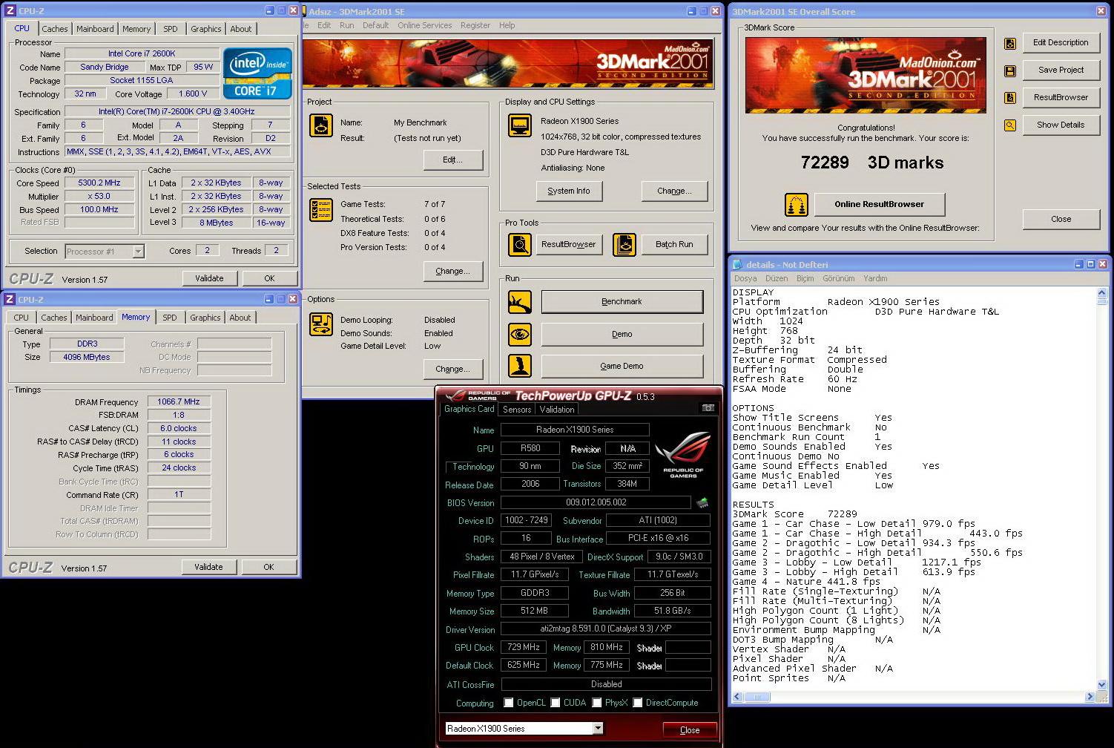
Task: Open the Biçim menu in Notepad
Action: click(805, 278)
